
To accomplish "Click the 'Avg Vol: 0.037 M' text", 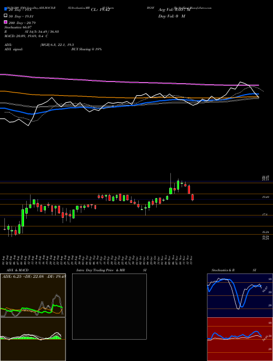I will tap(174, 10).
